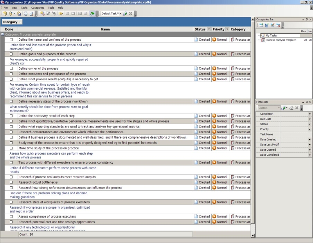Click the Category grouping button in header
Screen dimensions: 313x243
[x=12, y=22]
